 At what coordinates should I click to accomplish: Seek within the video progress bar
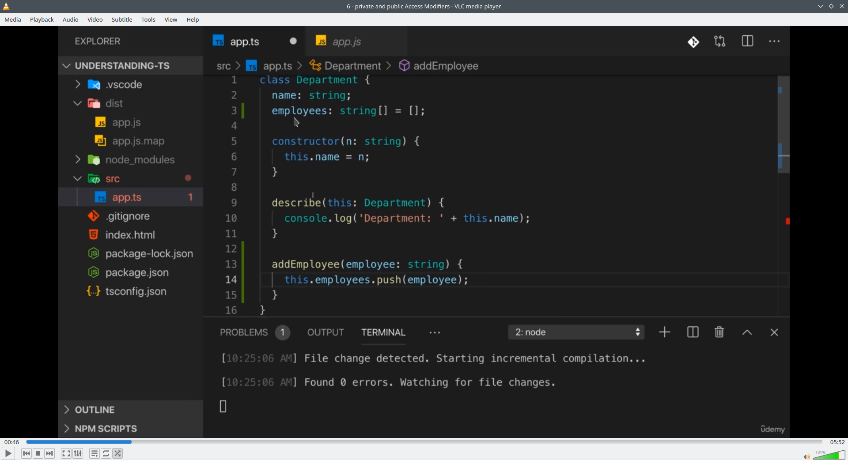click(424, 442)
